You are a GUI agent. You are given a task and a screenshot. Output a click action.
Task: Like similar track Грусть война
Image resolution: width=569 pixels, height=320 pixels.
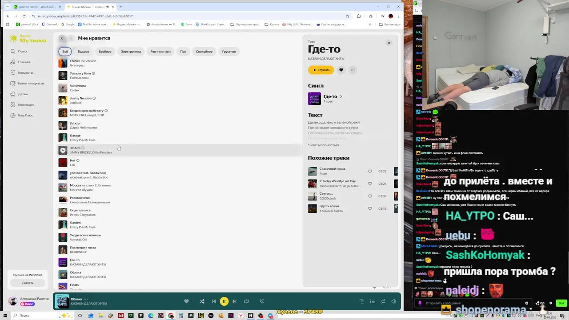[370, 208]
